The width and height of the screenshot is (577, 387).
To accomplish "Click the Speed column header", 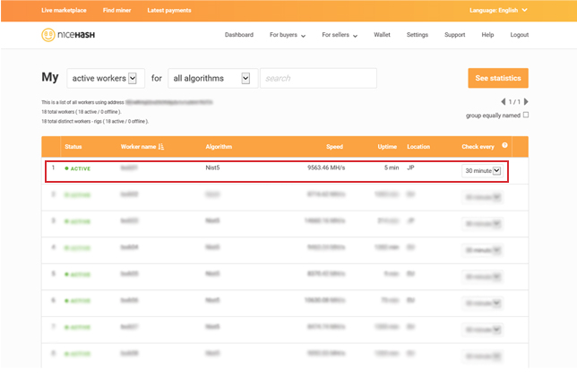I will point(334,147).
